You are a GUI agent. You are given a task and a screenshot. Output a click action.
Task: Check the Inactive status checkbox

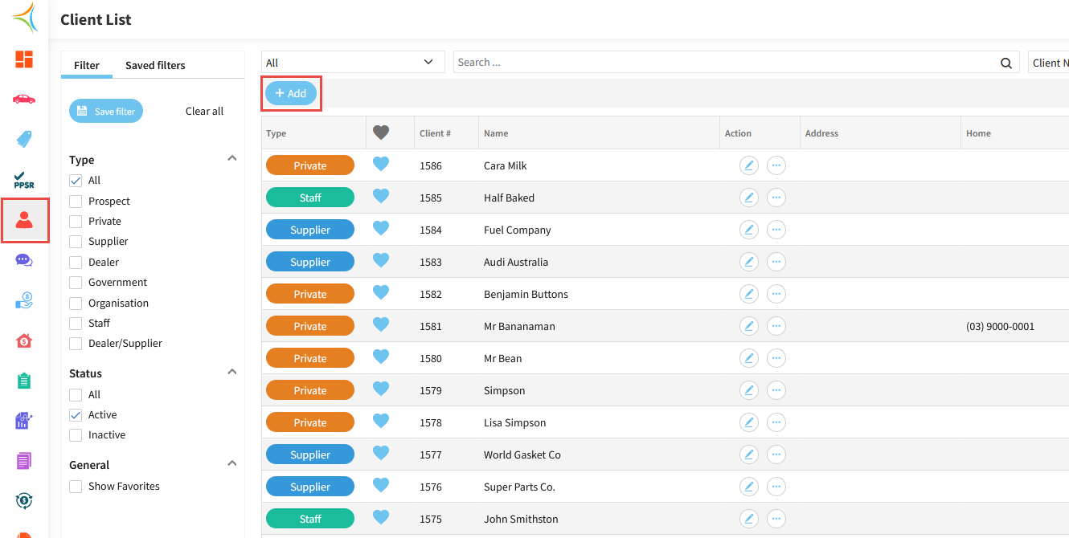pos(76,435)
